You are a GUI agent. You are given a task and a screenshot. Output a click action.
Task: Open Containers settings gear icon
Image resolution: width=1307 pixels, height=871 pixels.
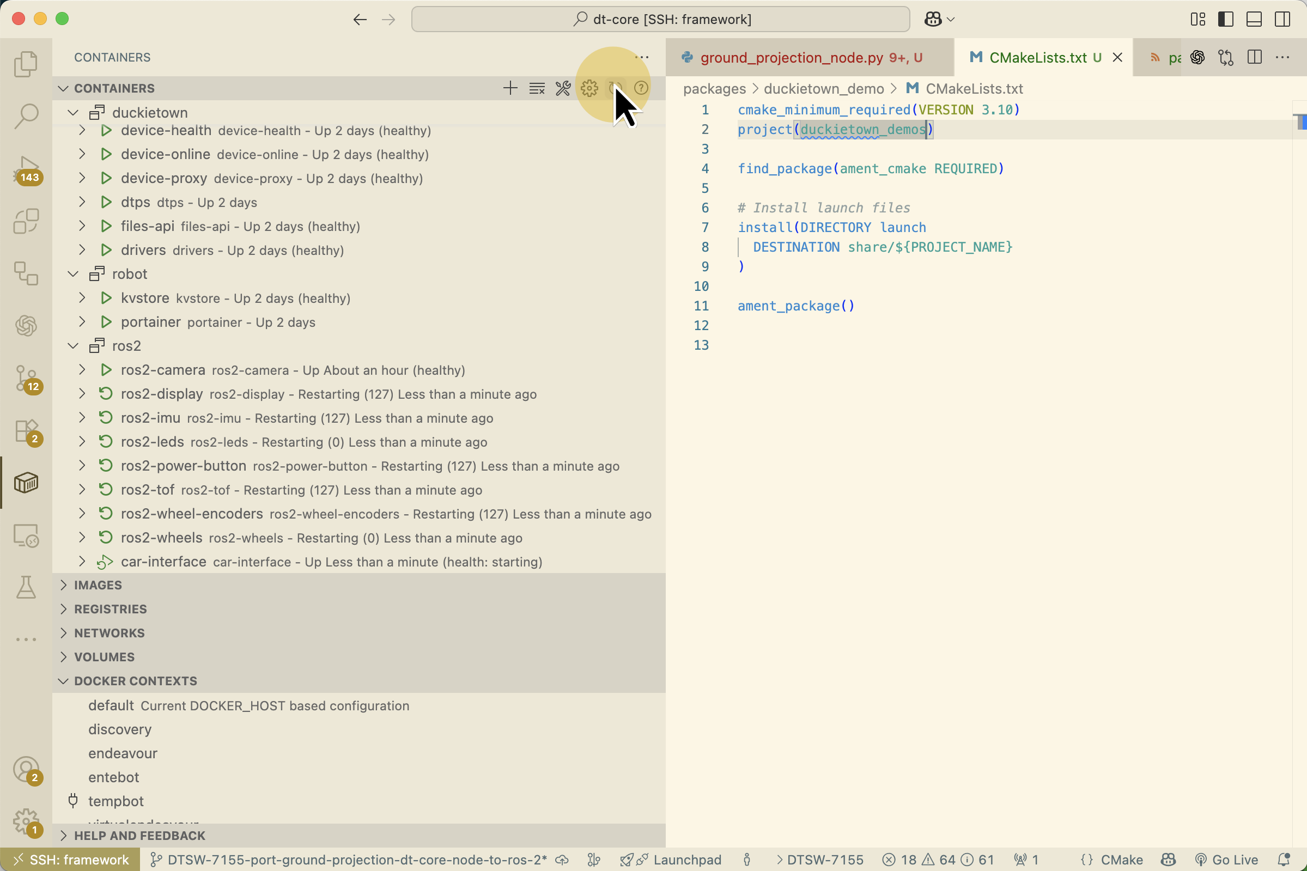(589, 88)
